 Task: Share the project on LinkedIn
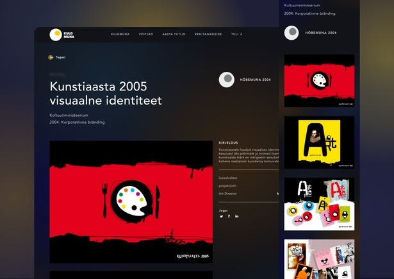[236, 216]
